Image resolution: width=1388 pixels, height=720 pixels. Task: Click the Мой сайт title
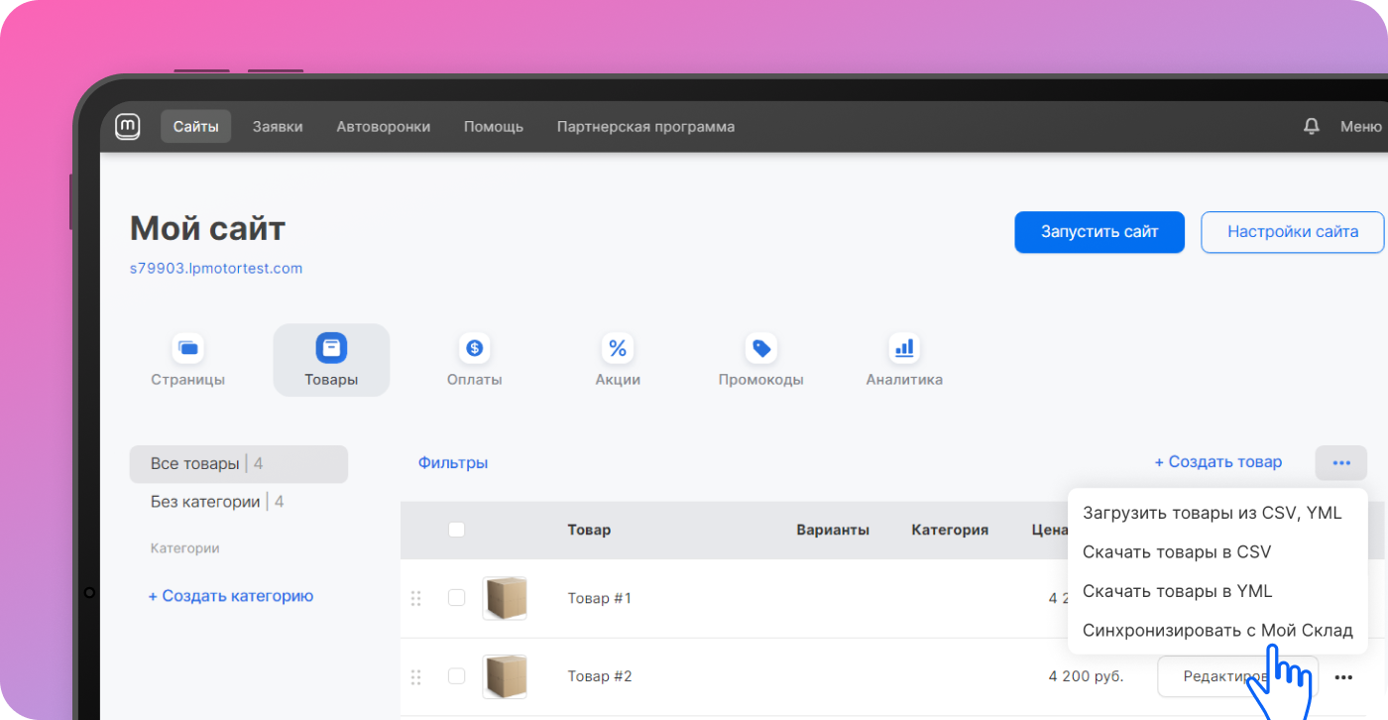pos(207,229)
